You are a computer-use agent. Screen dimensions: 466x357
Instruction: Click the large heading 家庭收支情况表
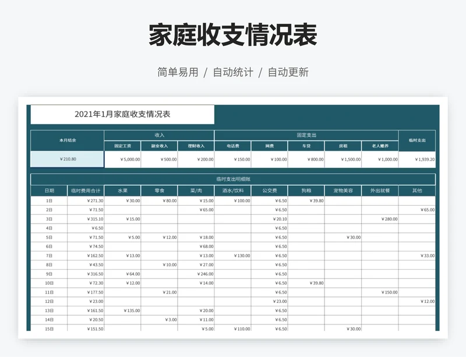233,35
